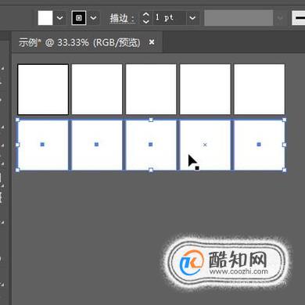Open the stroke weight preset dropdown
The width and height of the screenshot is (305, 305).
point(192,18)
